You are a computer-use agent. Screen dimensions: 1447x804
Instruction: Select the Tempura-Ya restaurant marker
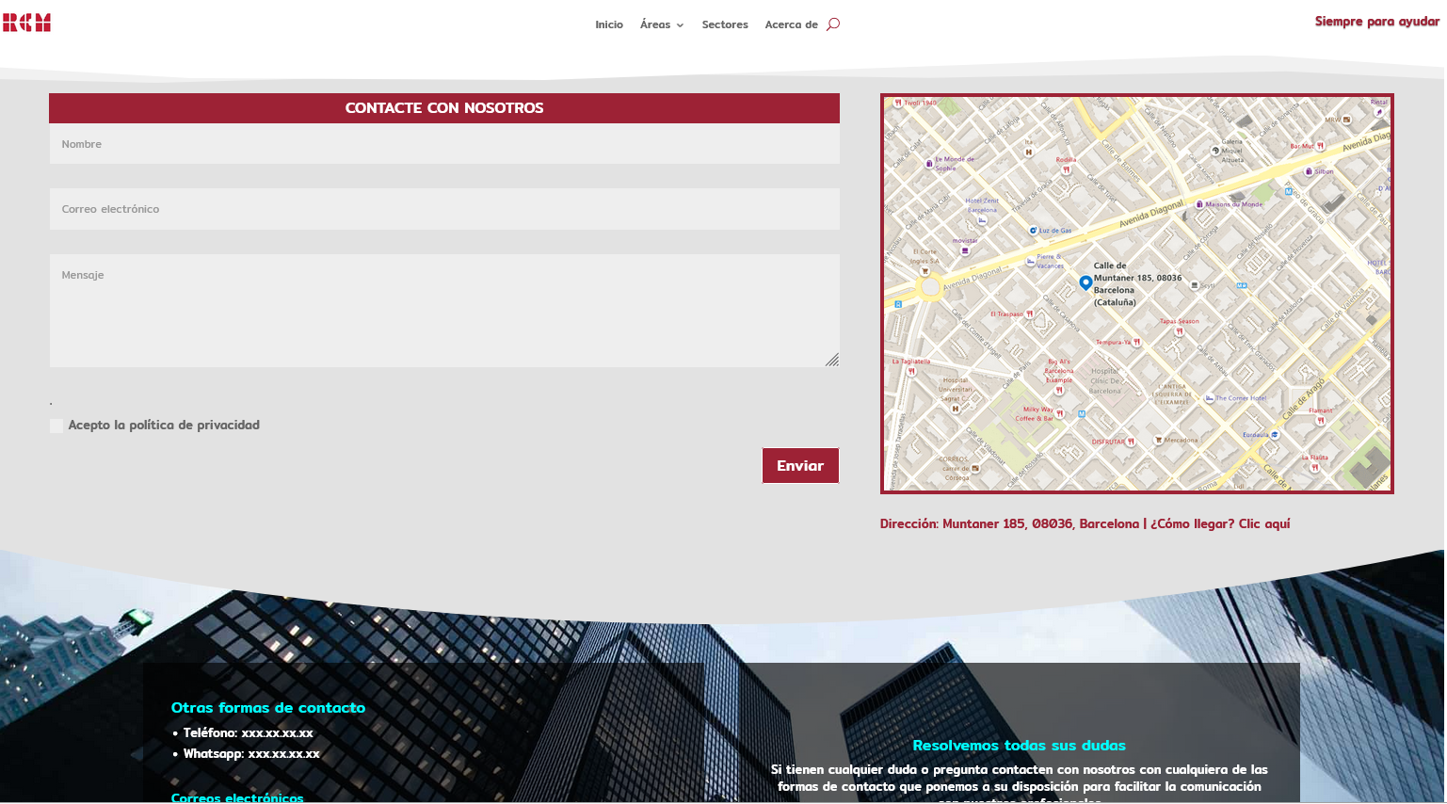pyautogui.click(x=1136, y=343)
